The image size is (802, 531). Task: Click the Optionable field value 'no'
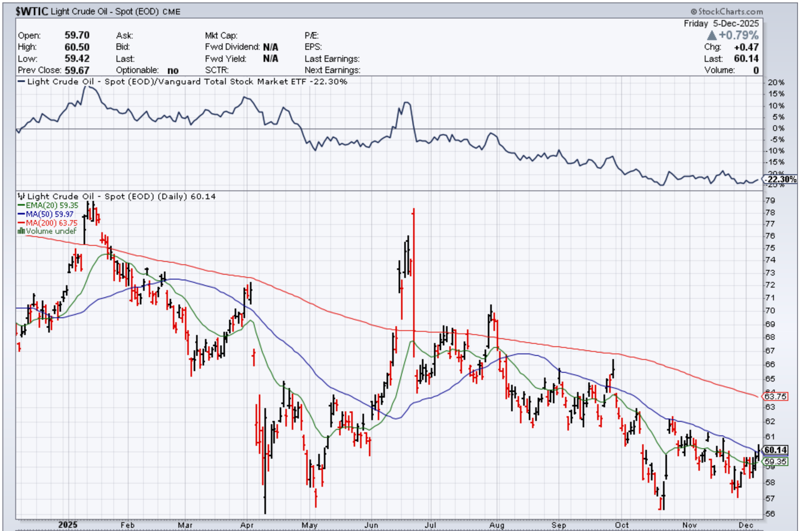click(173, 70)
